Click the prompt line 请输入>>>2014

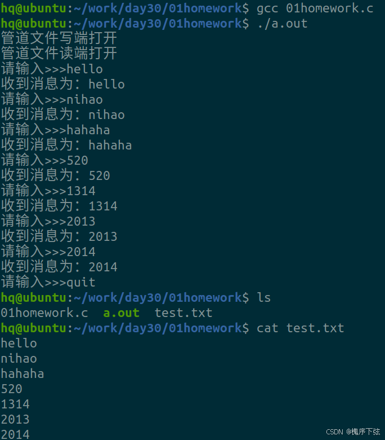(x=48, y=252)
